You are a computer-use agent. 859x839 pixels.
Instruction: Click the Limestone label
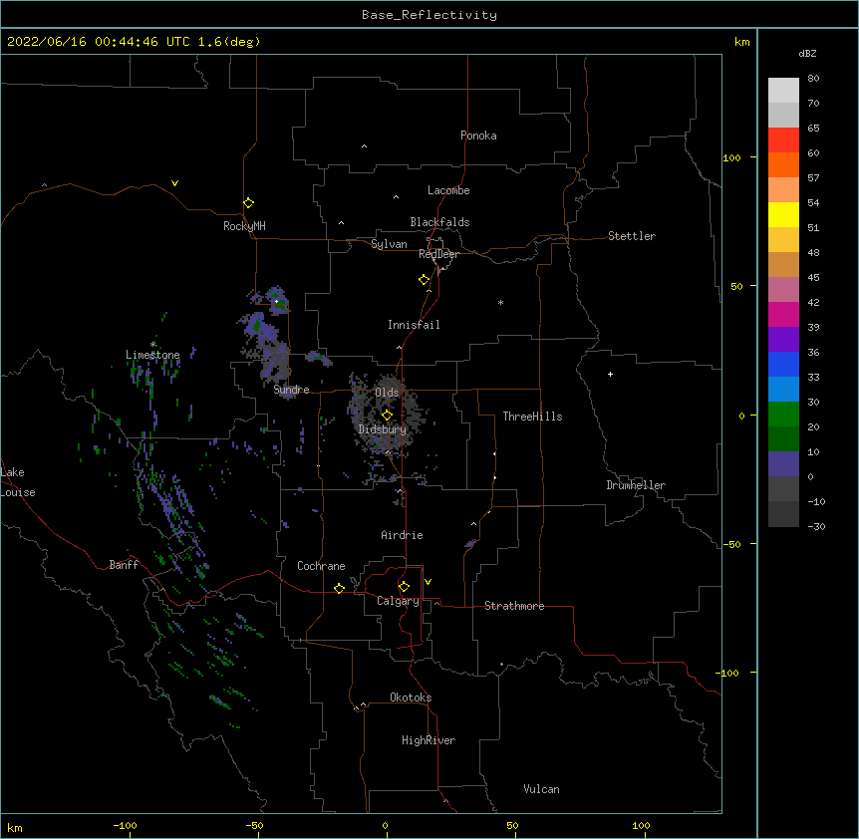[x=152, y=355]
